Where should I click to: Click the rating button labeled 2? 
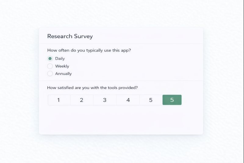point(82,100)
